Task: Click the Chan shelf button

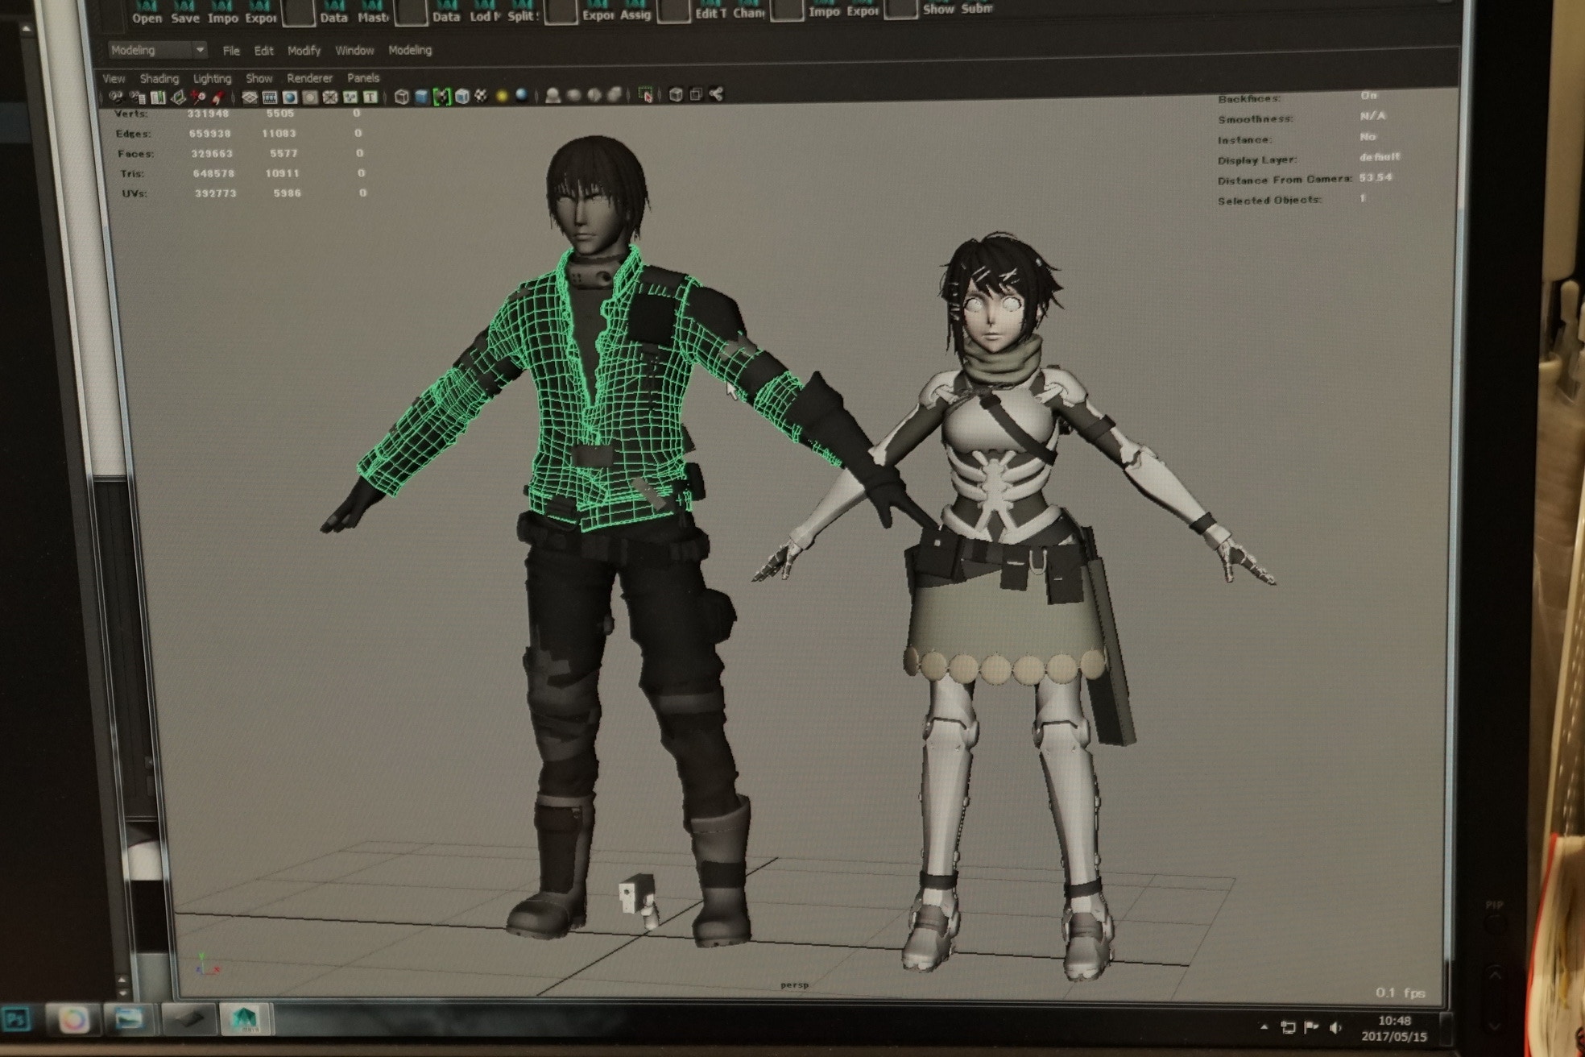Action: pos(748,10)
